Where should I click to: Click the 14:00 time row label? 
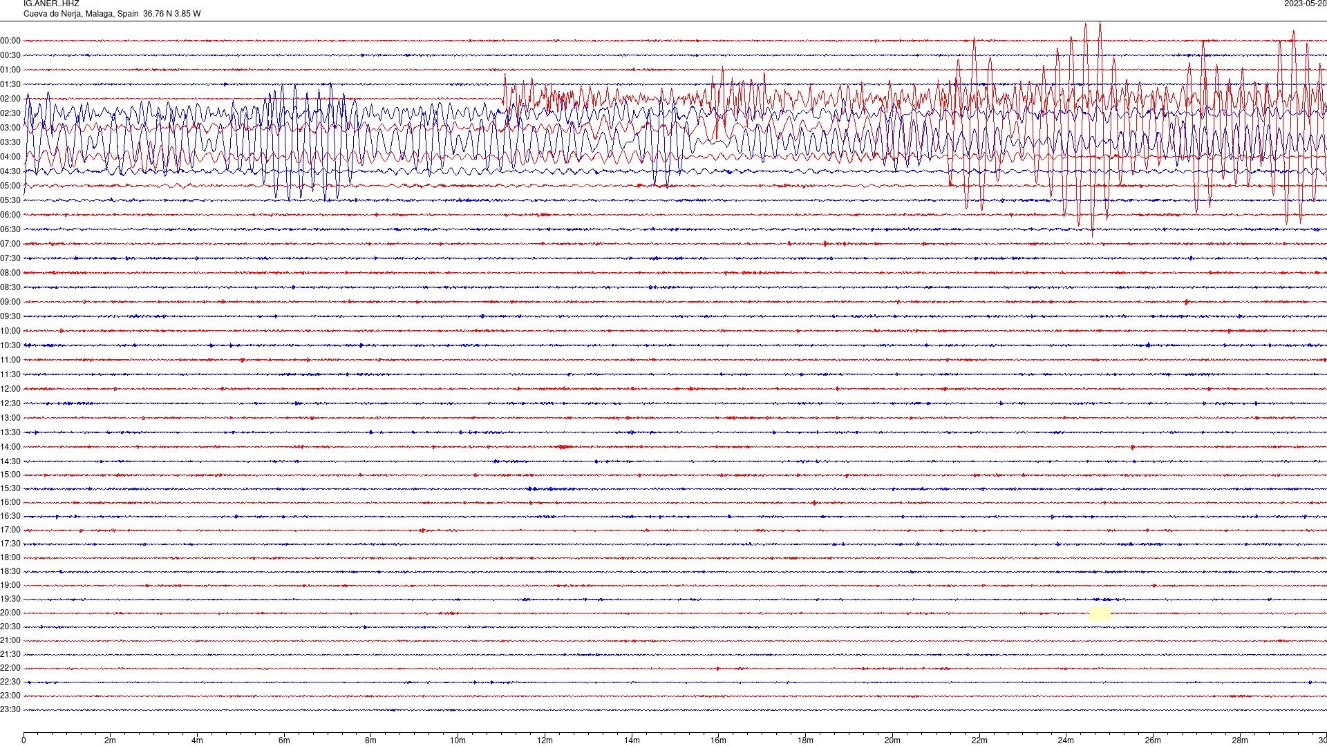click(x=10, y=447)
